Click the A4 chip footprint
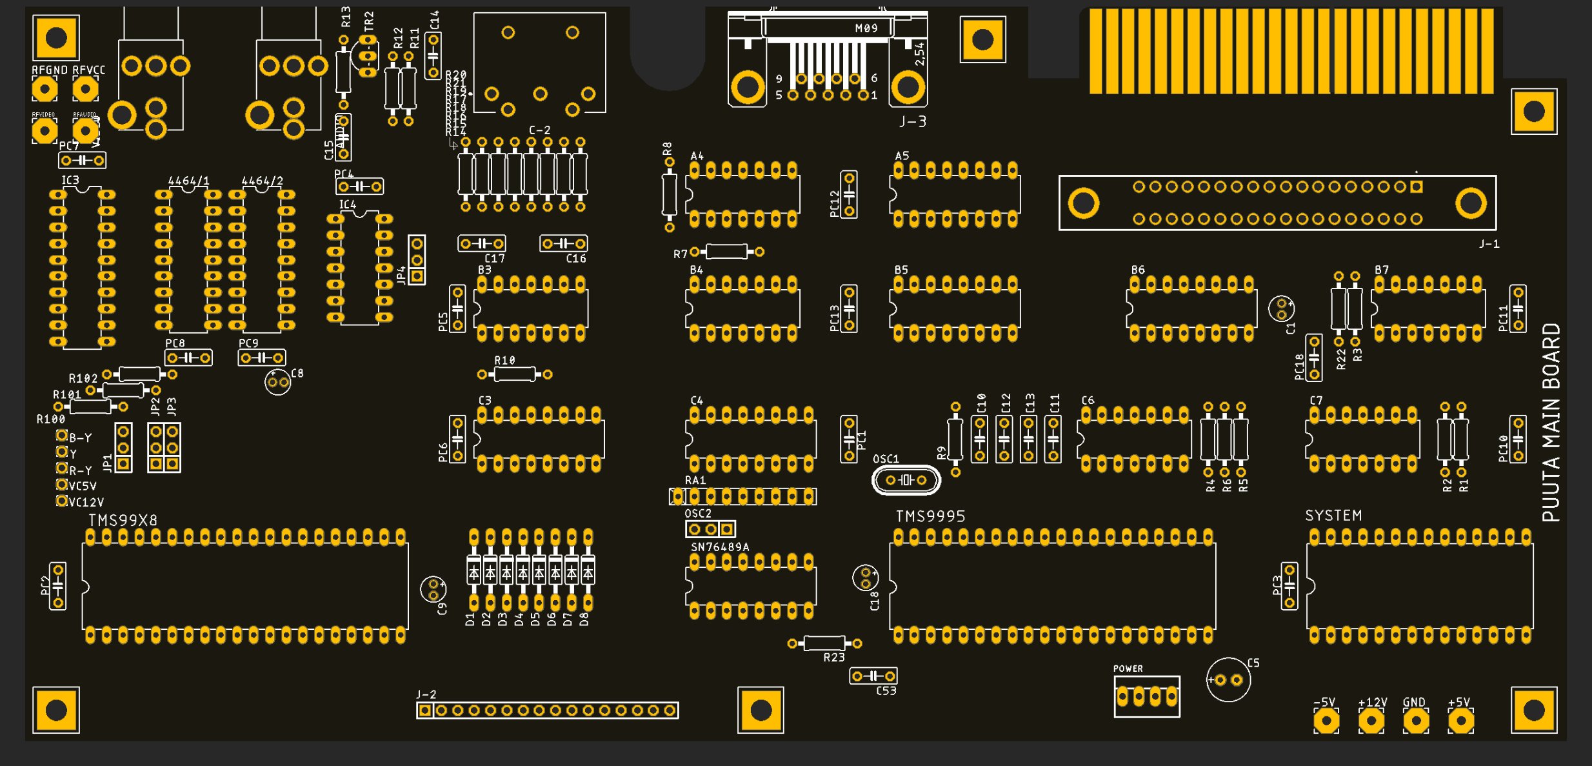1592x766 pixels. point(742,195)
